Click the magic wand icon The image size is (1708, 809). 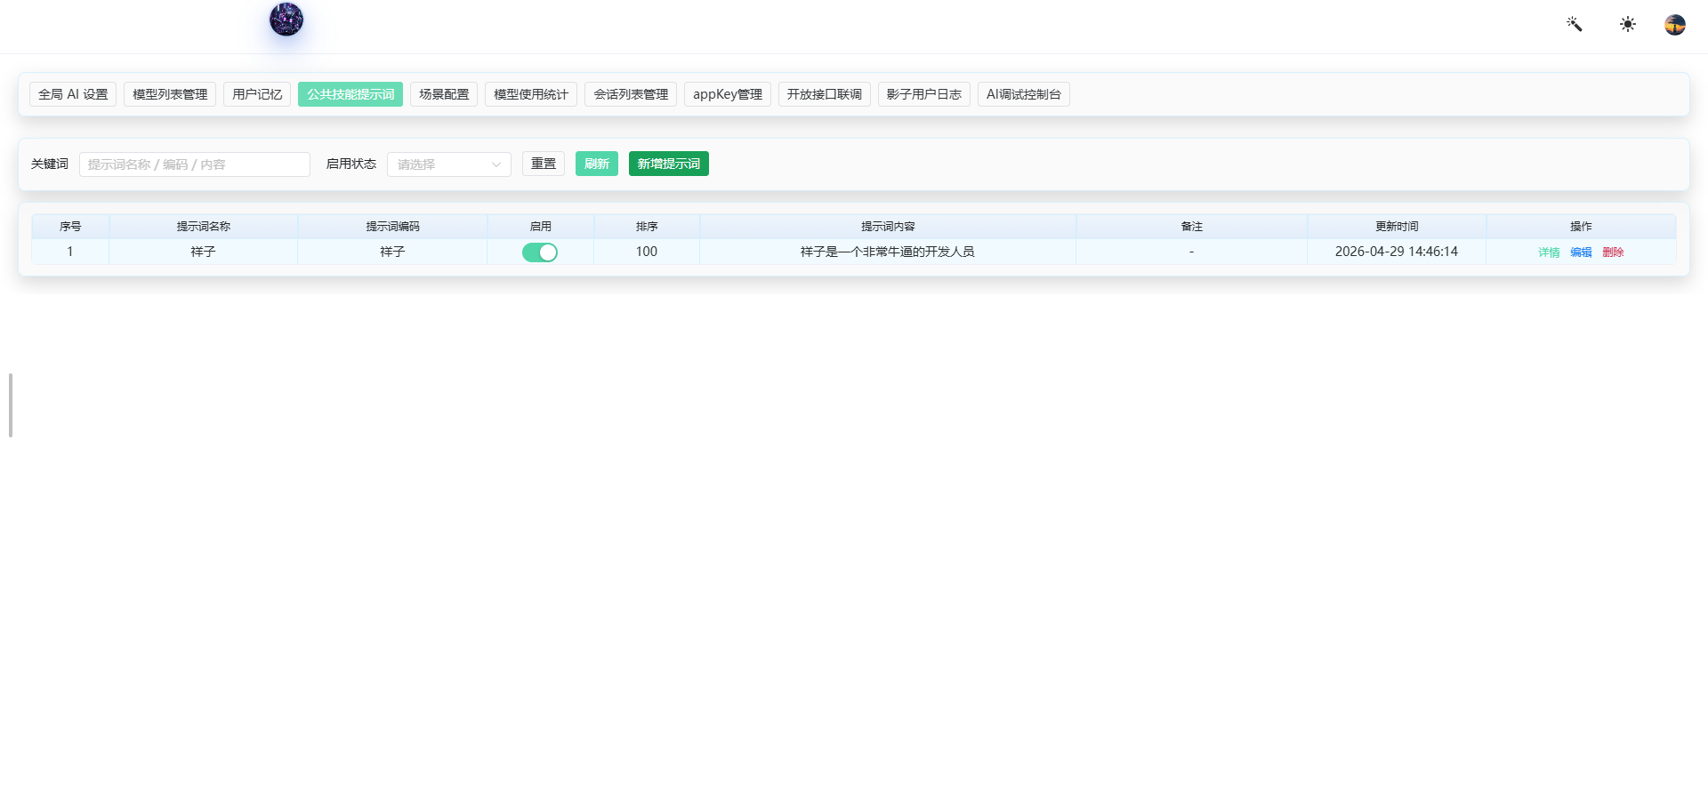click(1575, 24)
